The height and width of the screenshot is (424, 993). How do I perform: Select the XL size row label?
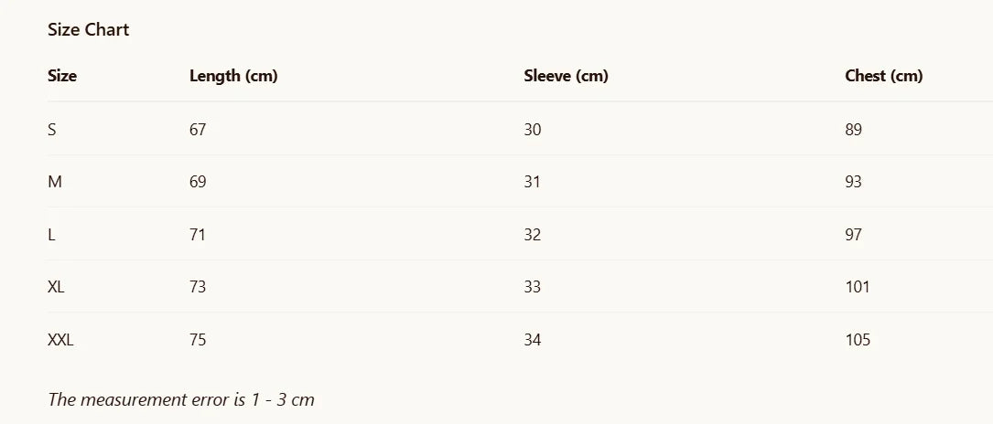56,287
